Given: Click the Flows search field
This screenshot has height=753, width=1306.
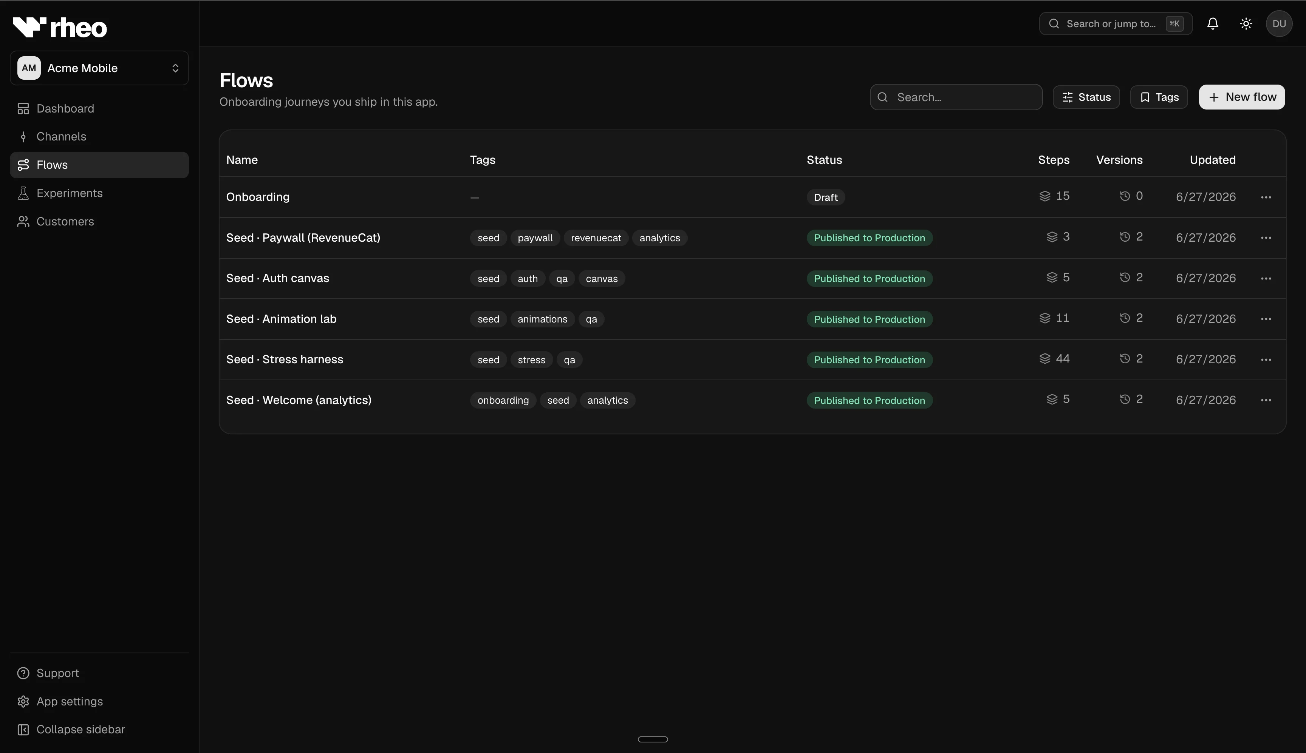Looking at the screenshot, I should point(956,97).
